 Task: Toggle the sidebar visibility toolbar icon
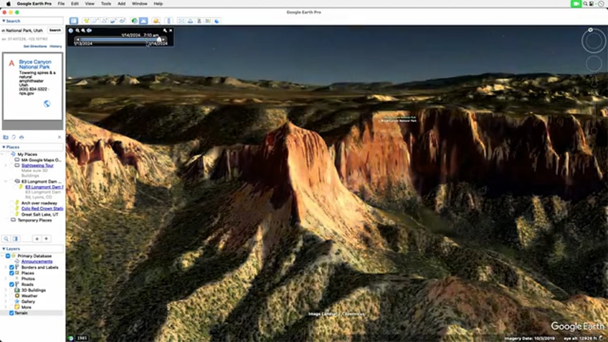pyautogui.click(x=74, y=21)
